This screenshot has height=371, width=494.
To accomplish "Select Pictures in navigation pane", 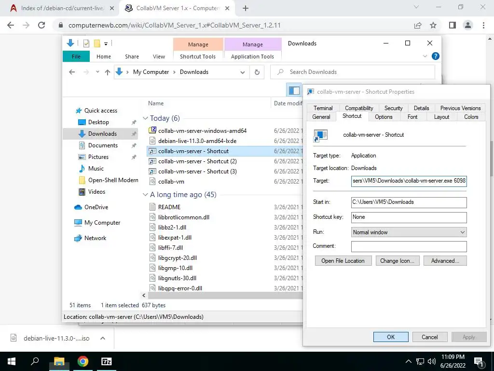I will pos(98,157).
